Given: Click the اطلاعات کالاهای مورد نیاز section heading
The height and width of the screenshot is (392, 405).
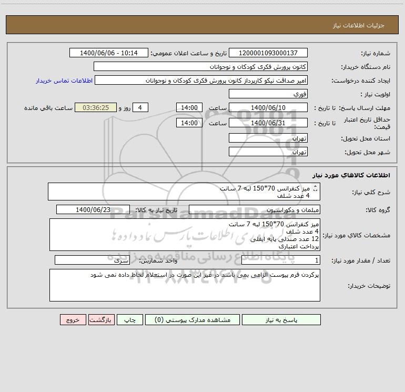Looking at the screenshot, I should 351,175.
